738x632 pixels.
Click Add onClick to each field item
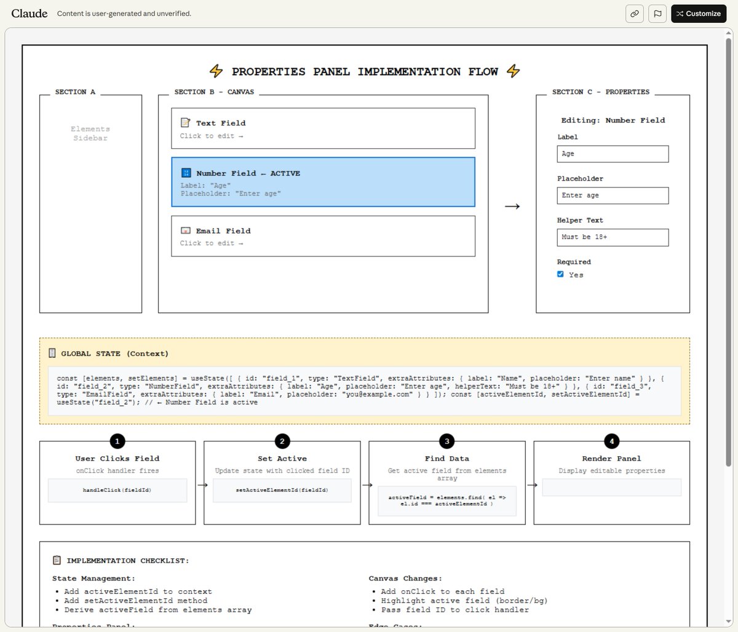[443, 591]
